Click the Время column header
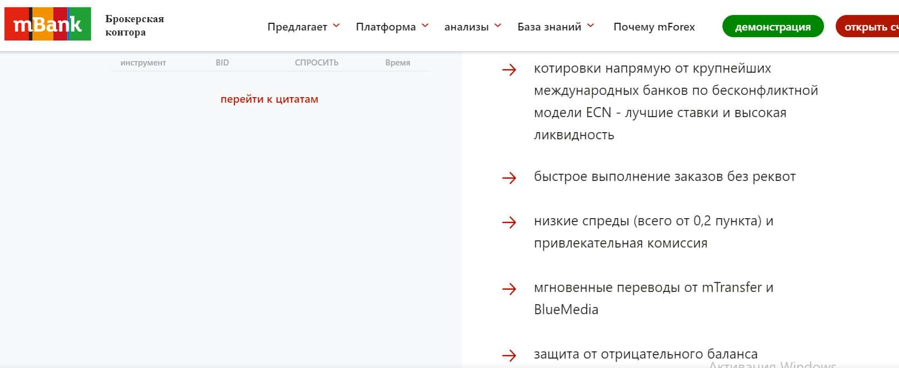 point(398,63)
